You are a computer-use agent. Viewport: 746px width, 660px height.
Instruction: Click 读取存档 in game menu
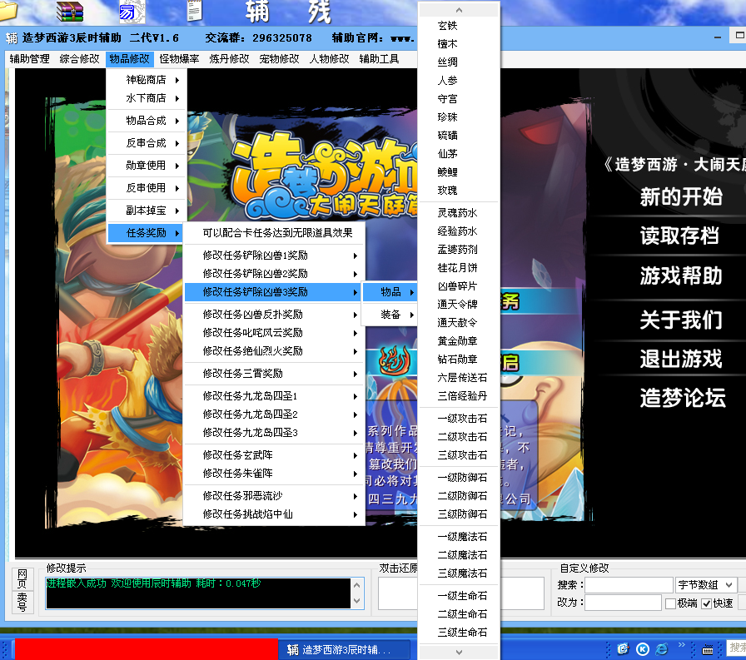(x=679, y=236)
